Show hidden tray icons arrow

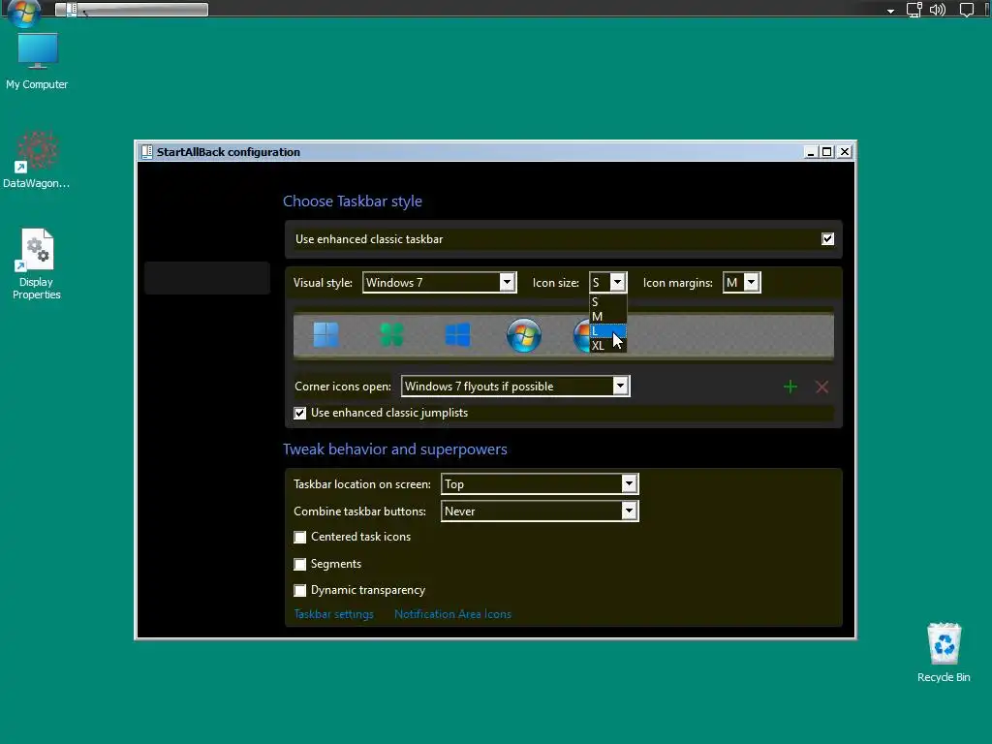pos(890,11)
